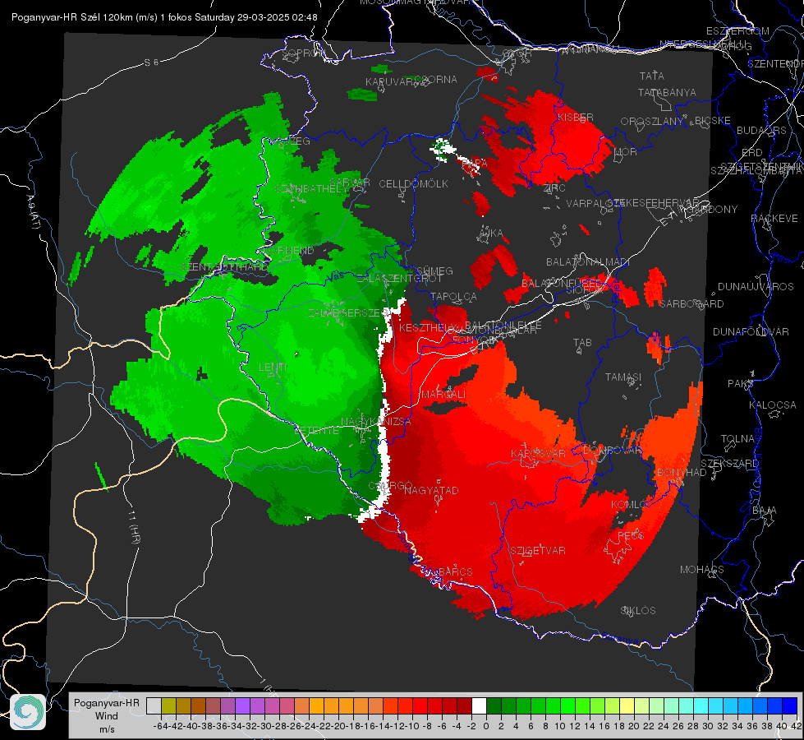Click the SUMEG town label

pyautogui.click(x=434, y=271)
